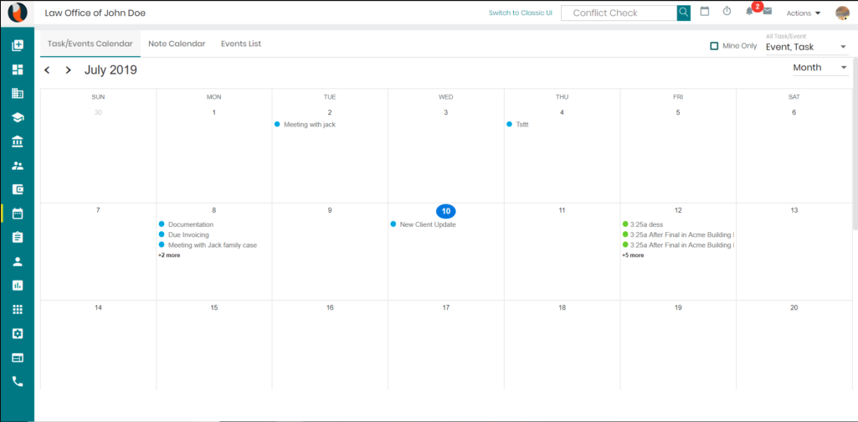858x422 pixels.
Task: Open the New Client Update event
Action: coord(424,224)
